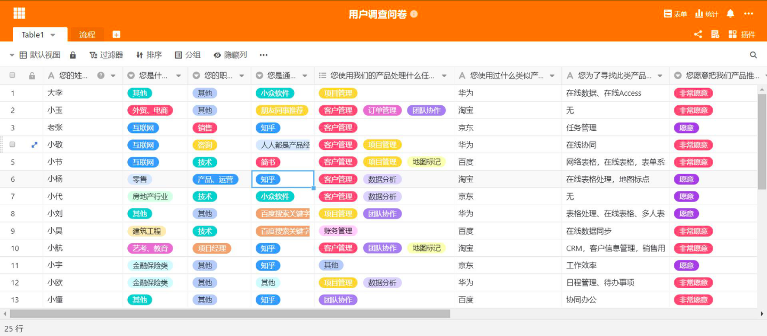This screenshot has width=767, height=336.
Task: Click the 排序 sort button
Action: pos(149,55)
